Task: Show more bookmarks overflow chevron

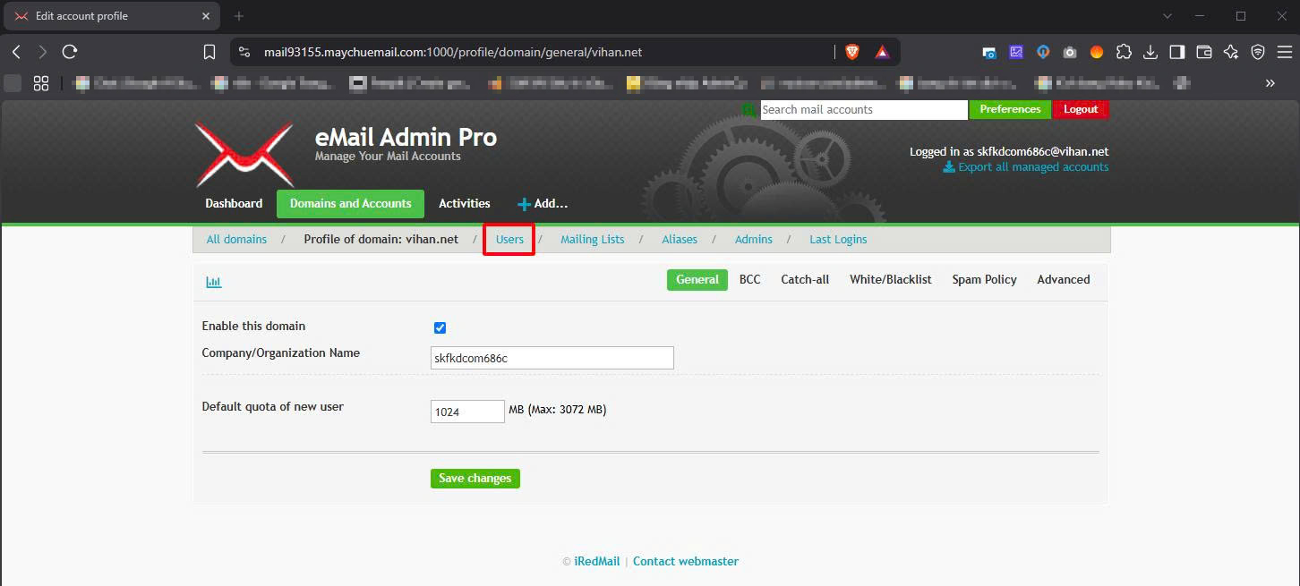Action: pos(1270,83)
